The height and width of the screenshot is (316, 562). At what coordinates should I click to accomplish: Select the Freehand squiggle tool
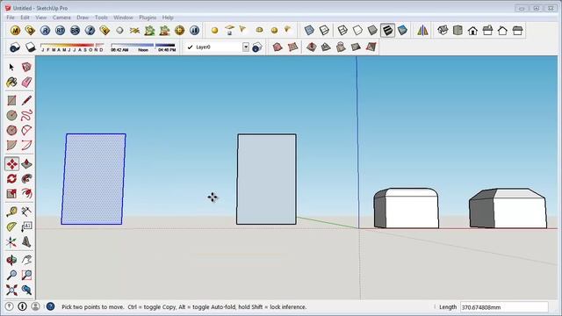click(26, 115)
